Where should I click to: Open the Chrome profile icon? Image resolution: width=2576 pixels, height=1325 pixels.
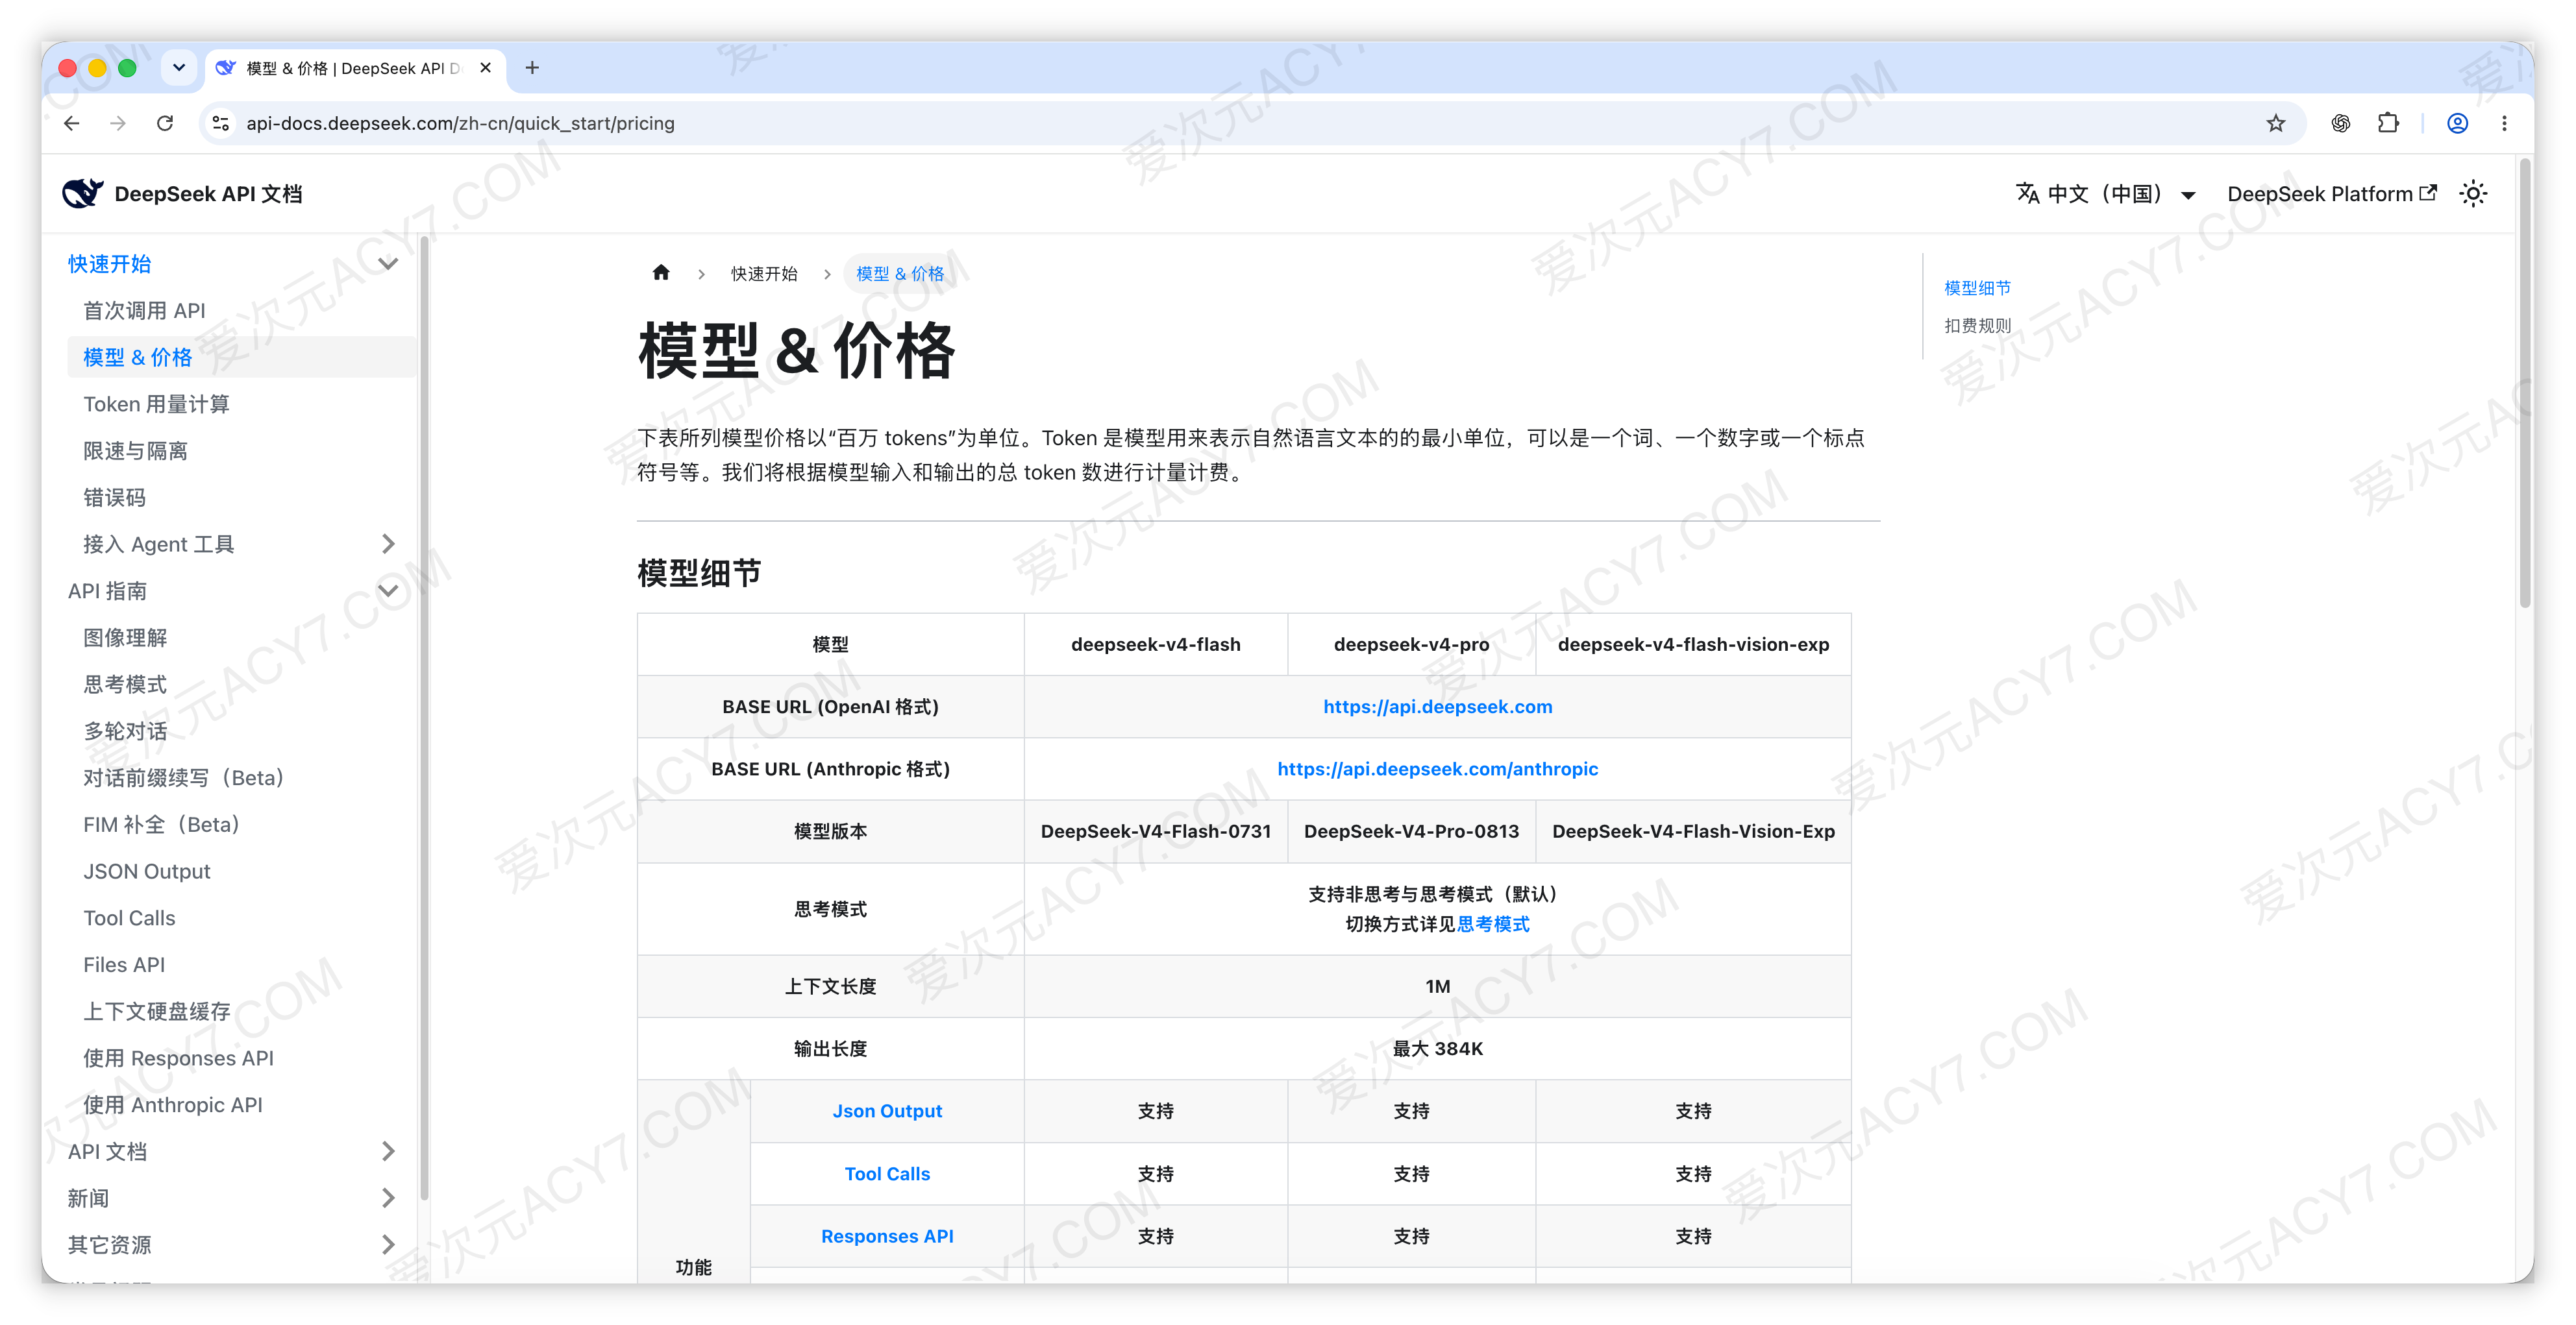[x=2457, y=123]
